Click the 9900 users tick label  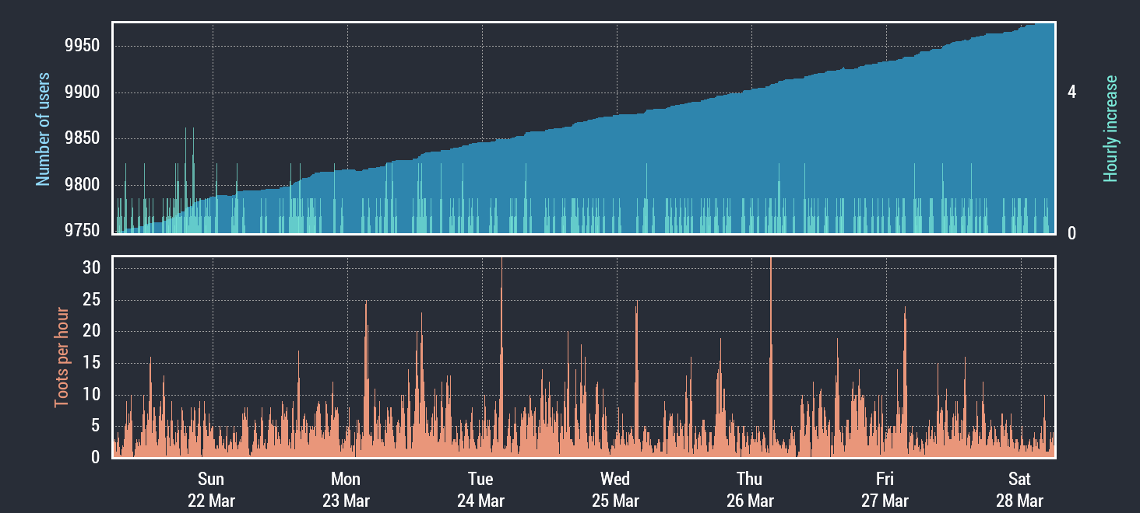(x=83, y=93)
